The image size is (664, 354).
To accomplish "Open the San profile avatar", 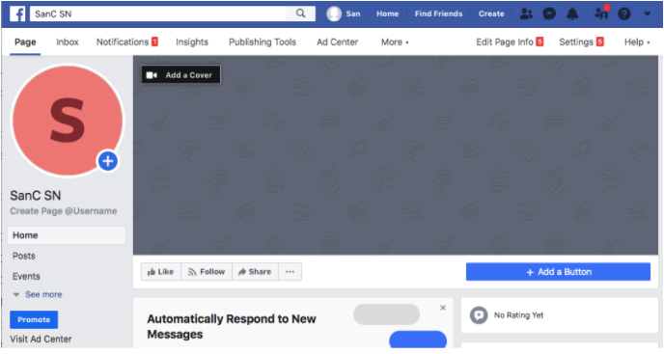I will pos(334,14).
